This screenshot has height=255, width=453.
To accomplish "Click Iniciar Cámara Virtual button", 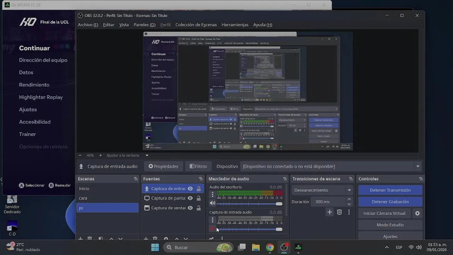I will pyautogui.click(x=385, y=213).
